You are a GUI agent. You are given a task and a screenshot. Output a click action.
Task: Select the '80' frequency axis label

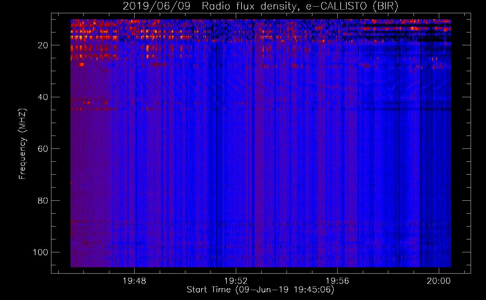43,200
